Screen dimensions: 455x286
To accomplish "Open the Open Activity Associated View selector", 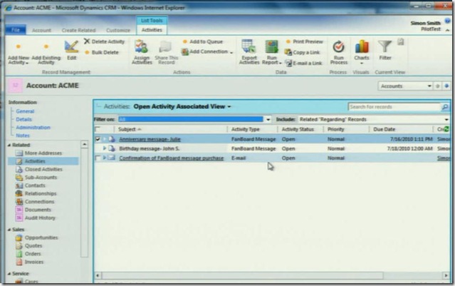I will 182,107.
